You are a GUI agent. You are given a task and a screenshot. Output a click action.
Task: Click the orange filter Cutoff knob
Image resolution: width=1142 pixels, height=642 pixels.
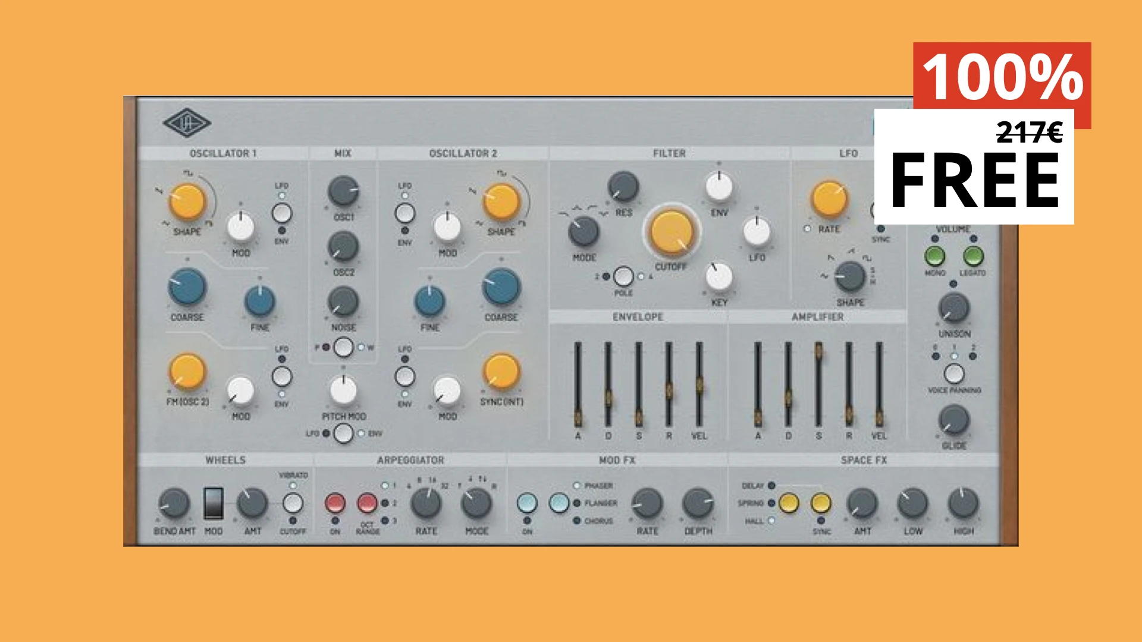672,232
